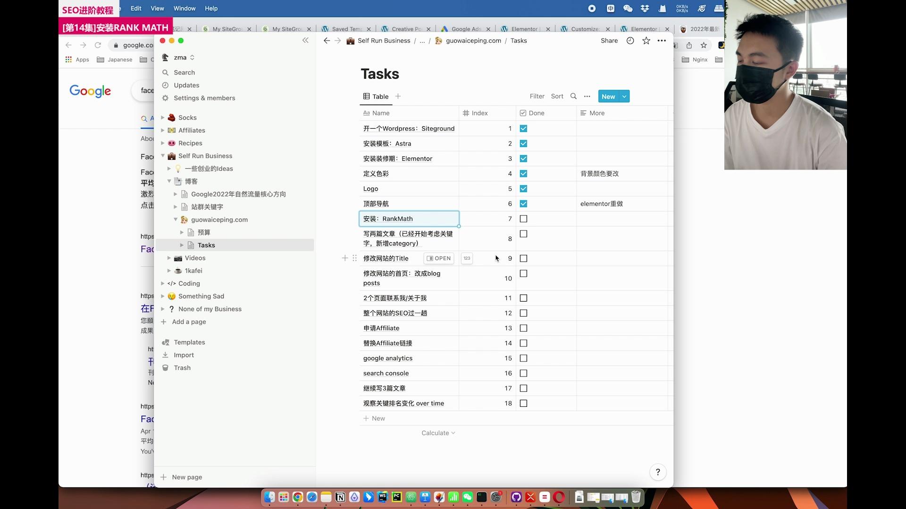Open search magnifier in Tasks table toolbar
Screen dimensions: 906x509
[573, 96]
